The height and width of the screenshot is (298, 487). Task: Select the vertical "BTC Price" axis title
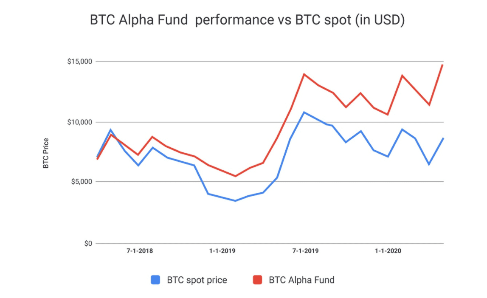pyautogui.click(x=46, y=153)
